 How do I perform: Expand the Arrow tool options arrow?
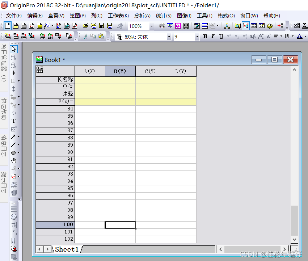(x=19, y=136)
